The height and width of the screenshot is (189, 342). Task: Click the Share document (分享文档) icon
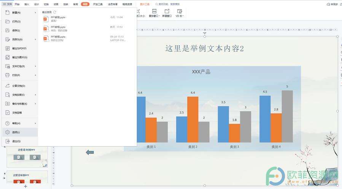click(x=7, y=86)
